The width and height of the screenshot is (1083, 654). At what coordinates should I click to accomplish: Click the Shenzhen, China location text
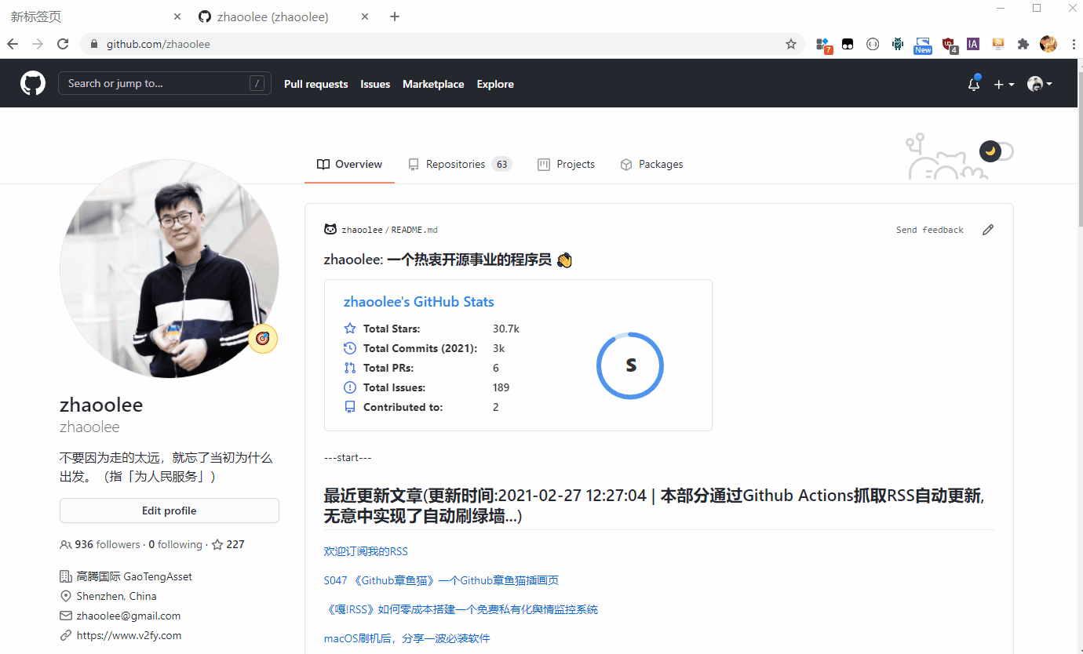[x=116, y=596]
